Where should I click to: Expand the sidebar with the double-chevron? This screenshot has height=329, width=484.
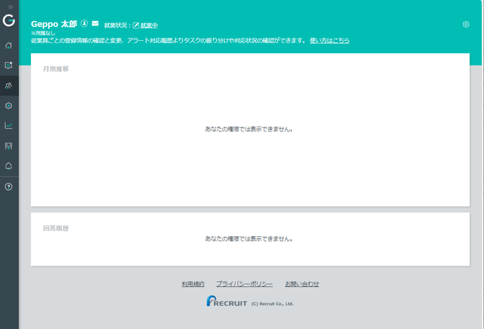[x=11, y=7]
